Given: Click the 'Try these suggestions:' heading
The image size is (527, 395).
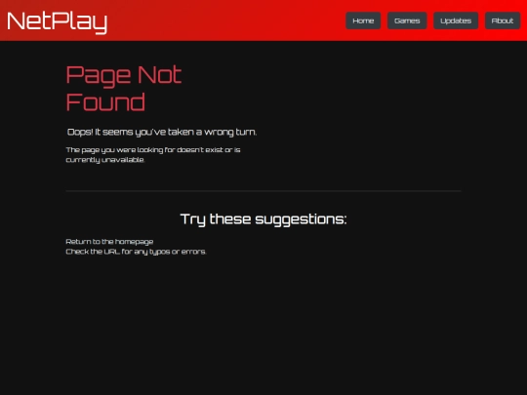Looking at the screenshot, I should [263, 219].
